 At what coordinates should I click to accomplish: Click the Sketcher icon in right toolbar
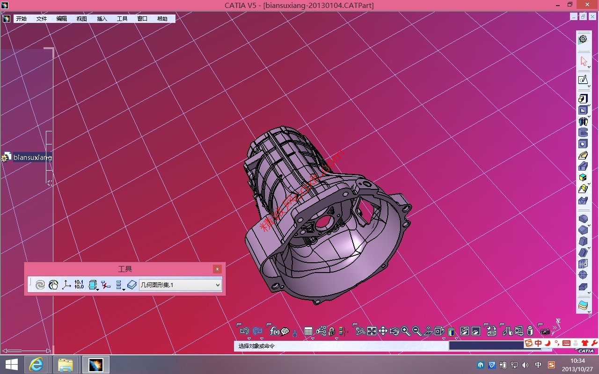[583, 80]
